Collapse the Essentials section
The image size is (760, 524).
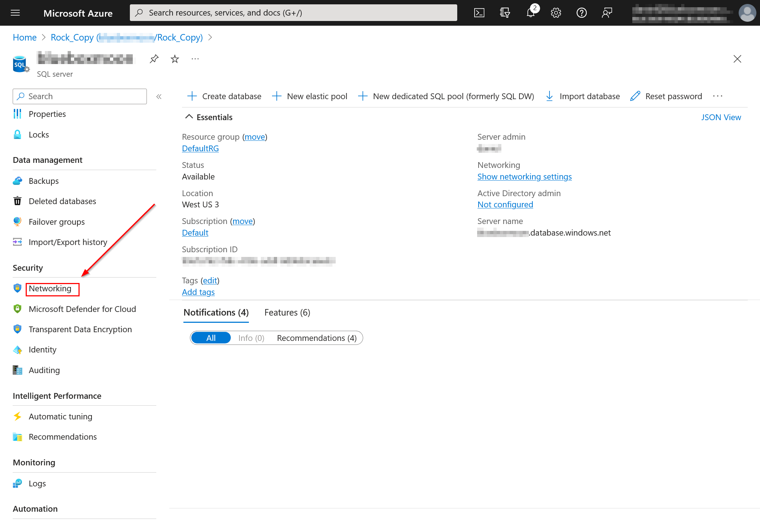click(x=189, y=117)
